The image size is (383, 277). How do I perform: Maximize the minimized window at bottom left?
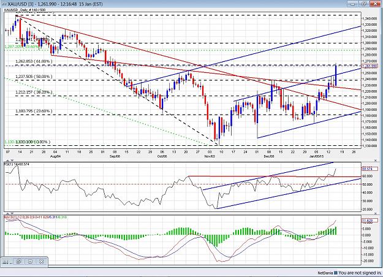point(30,261)
